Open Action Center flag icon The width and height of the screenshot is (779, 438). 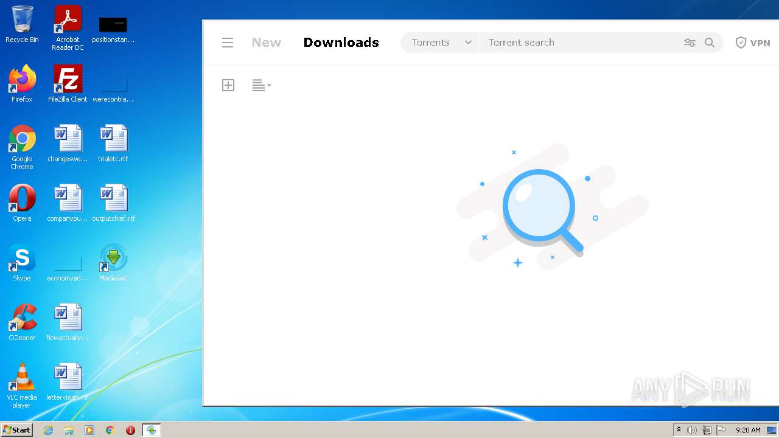coord(721,430)
